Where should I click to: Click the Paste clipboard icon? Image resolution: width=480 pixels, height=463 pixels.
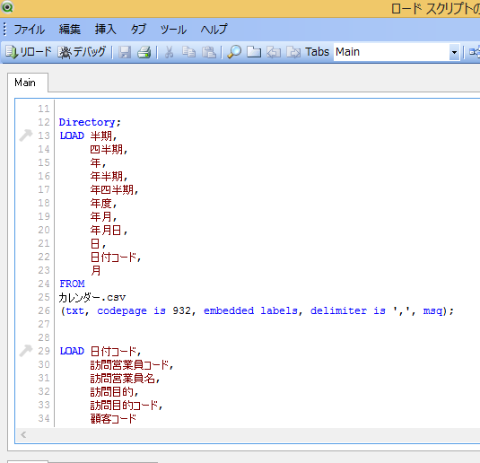(209, 52)
